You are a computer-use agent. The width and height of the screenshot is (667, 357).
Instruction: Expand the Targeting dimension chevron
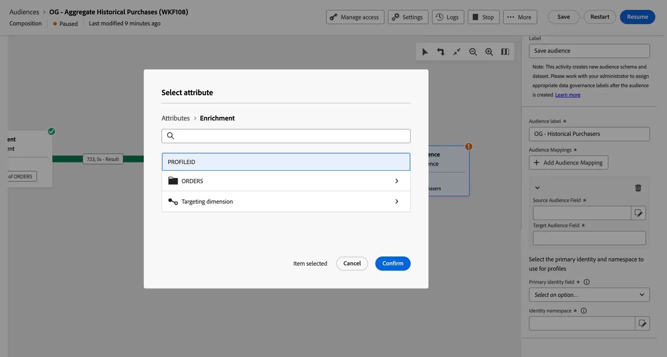point(397,201)
